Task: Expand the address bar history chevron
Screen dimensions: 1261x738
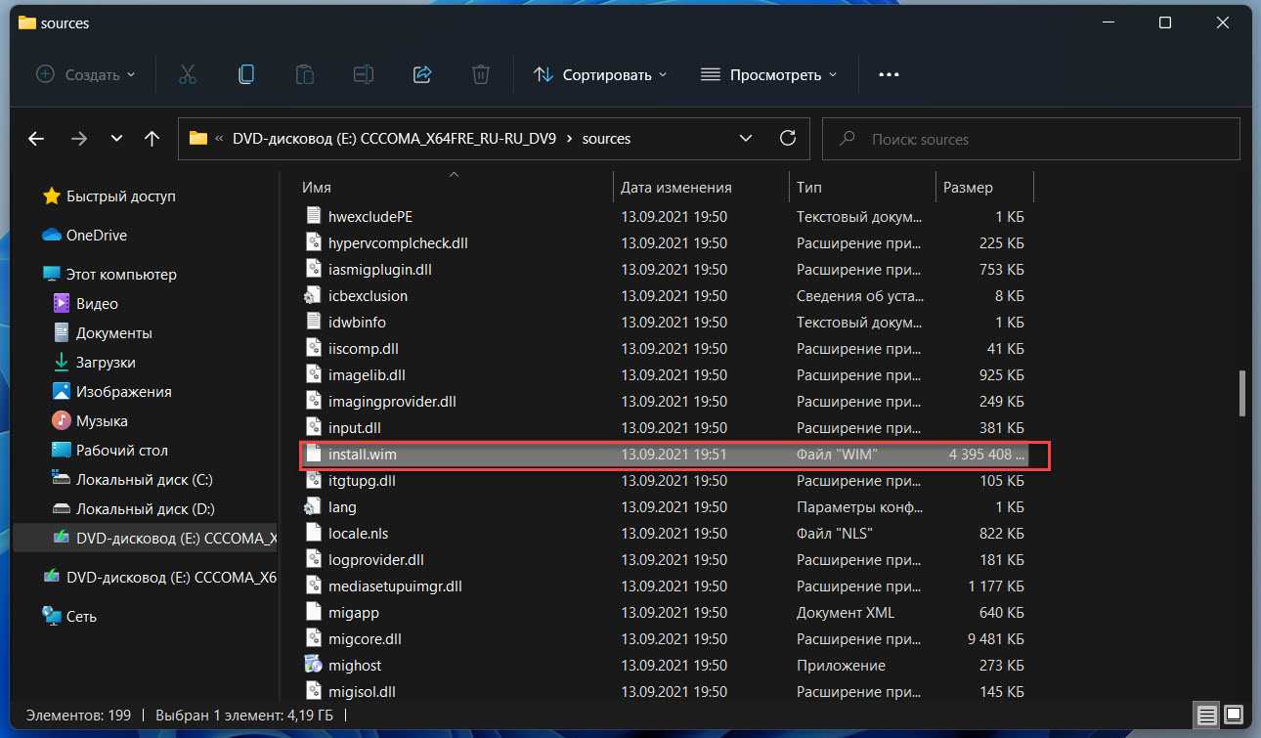Action: coord(746,139)
